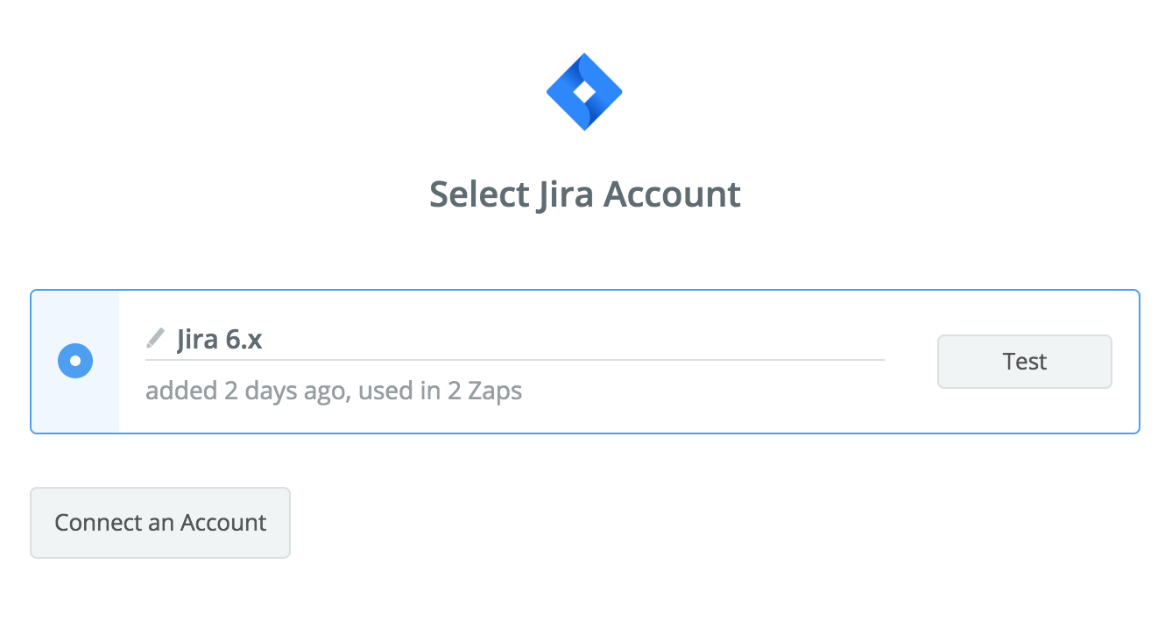Click the white dot inside the radio button
The width and height of the screenshot is (1165, 620).
pos(75,361)
